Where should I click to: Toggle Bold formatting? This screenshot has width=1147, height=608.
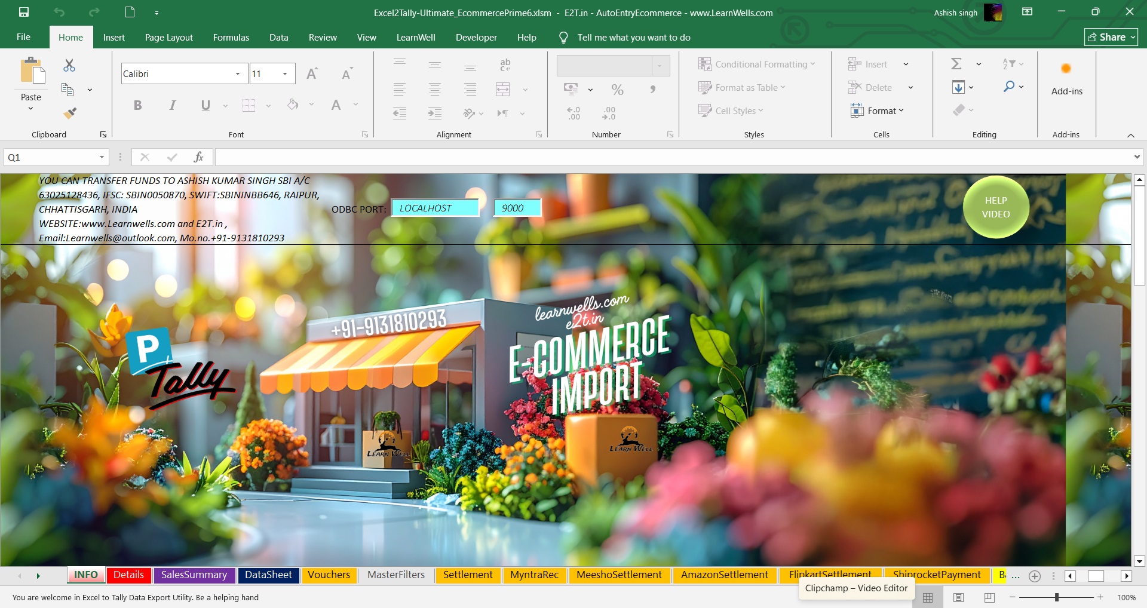(137, 106)
